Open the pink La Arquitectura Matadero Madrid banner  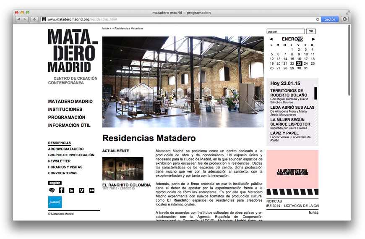[292, 172]
